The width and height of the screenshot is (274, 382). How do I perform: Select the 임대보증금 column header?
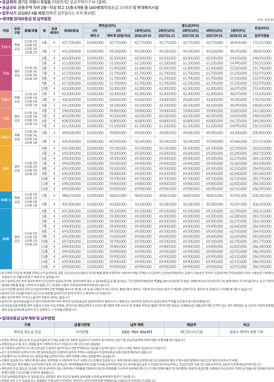(x=65, y=30)
